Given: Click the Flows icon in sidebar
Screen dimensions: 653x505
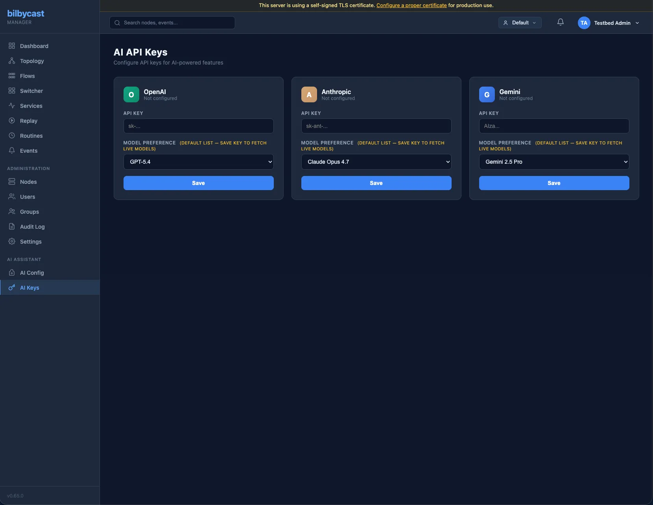Looking at the screenshot, I should (x=12, y=76).
